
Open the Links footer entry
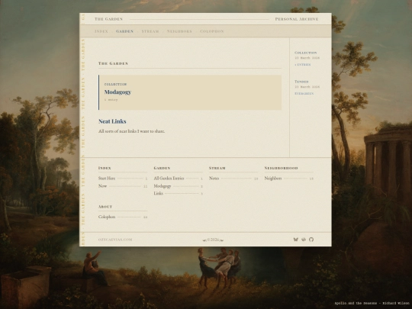178,193
